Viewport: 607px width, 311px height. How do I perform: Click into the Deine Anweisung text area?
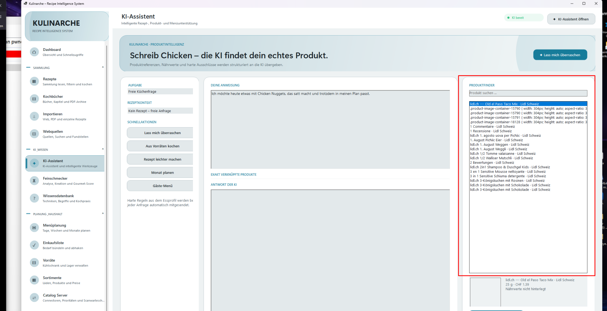[330, 129]
